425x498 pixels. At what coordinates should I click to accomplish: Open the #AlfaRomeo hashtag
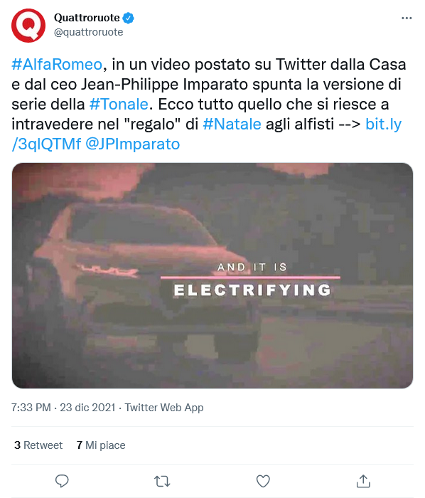click(57, 65)
